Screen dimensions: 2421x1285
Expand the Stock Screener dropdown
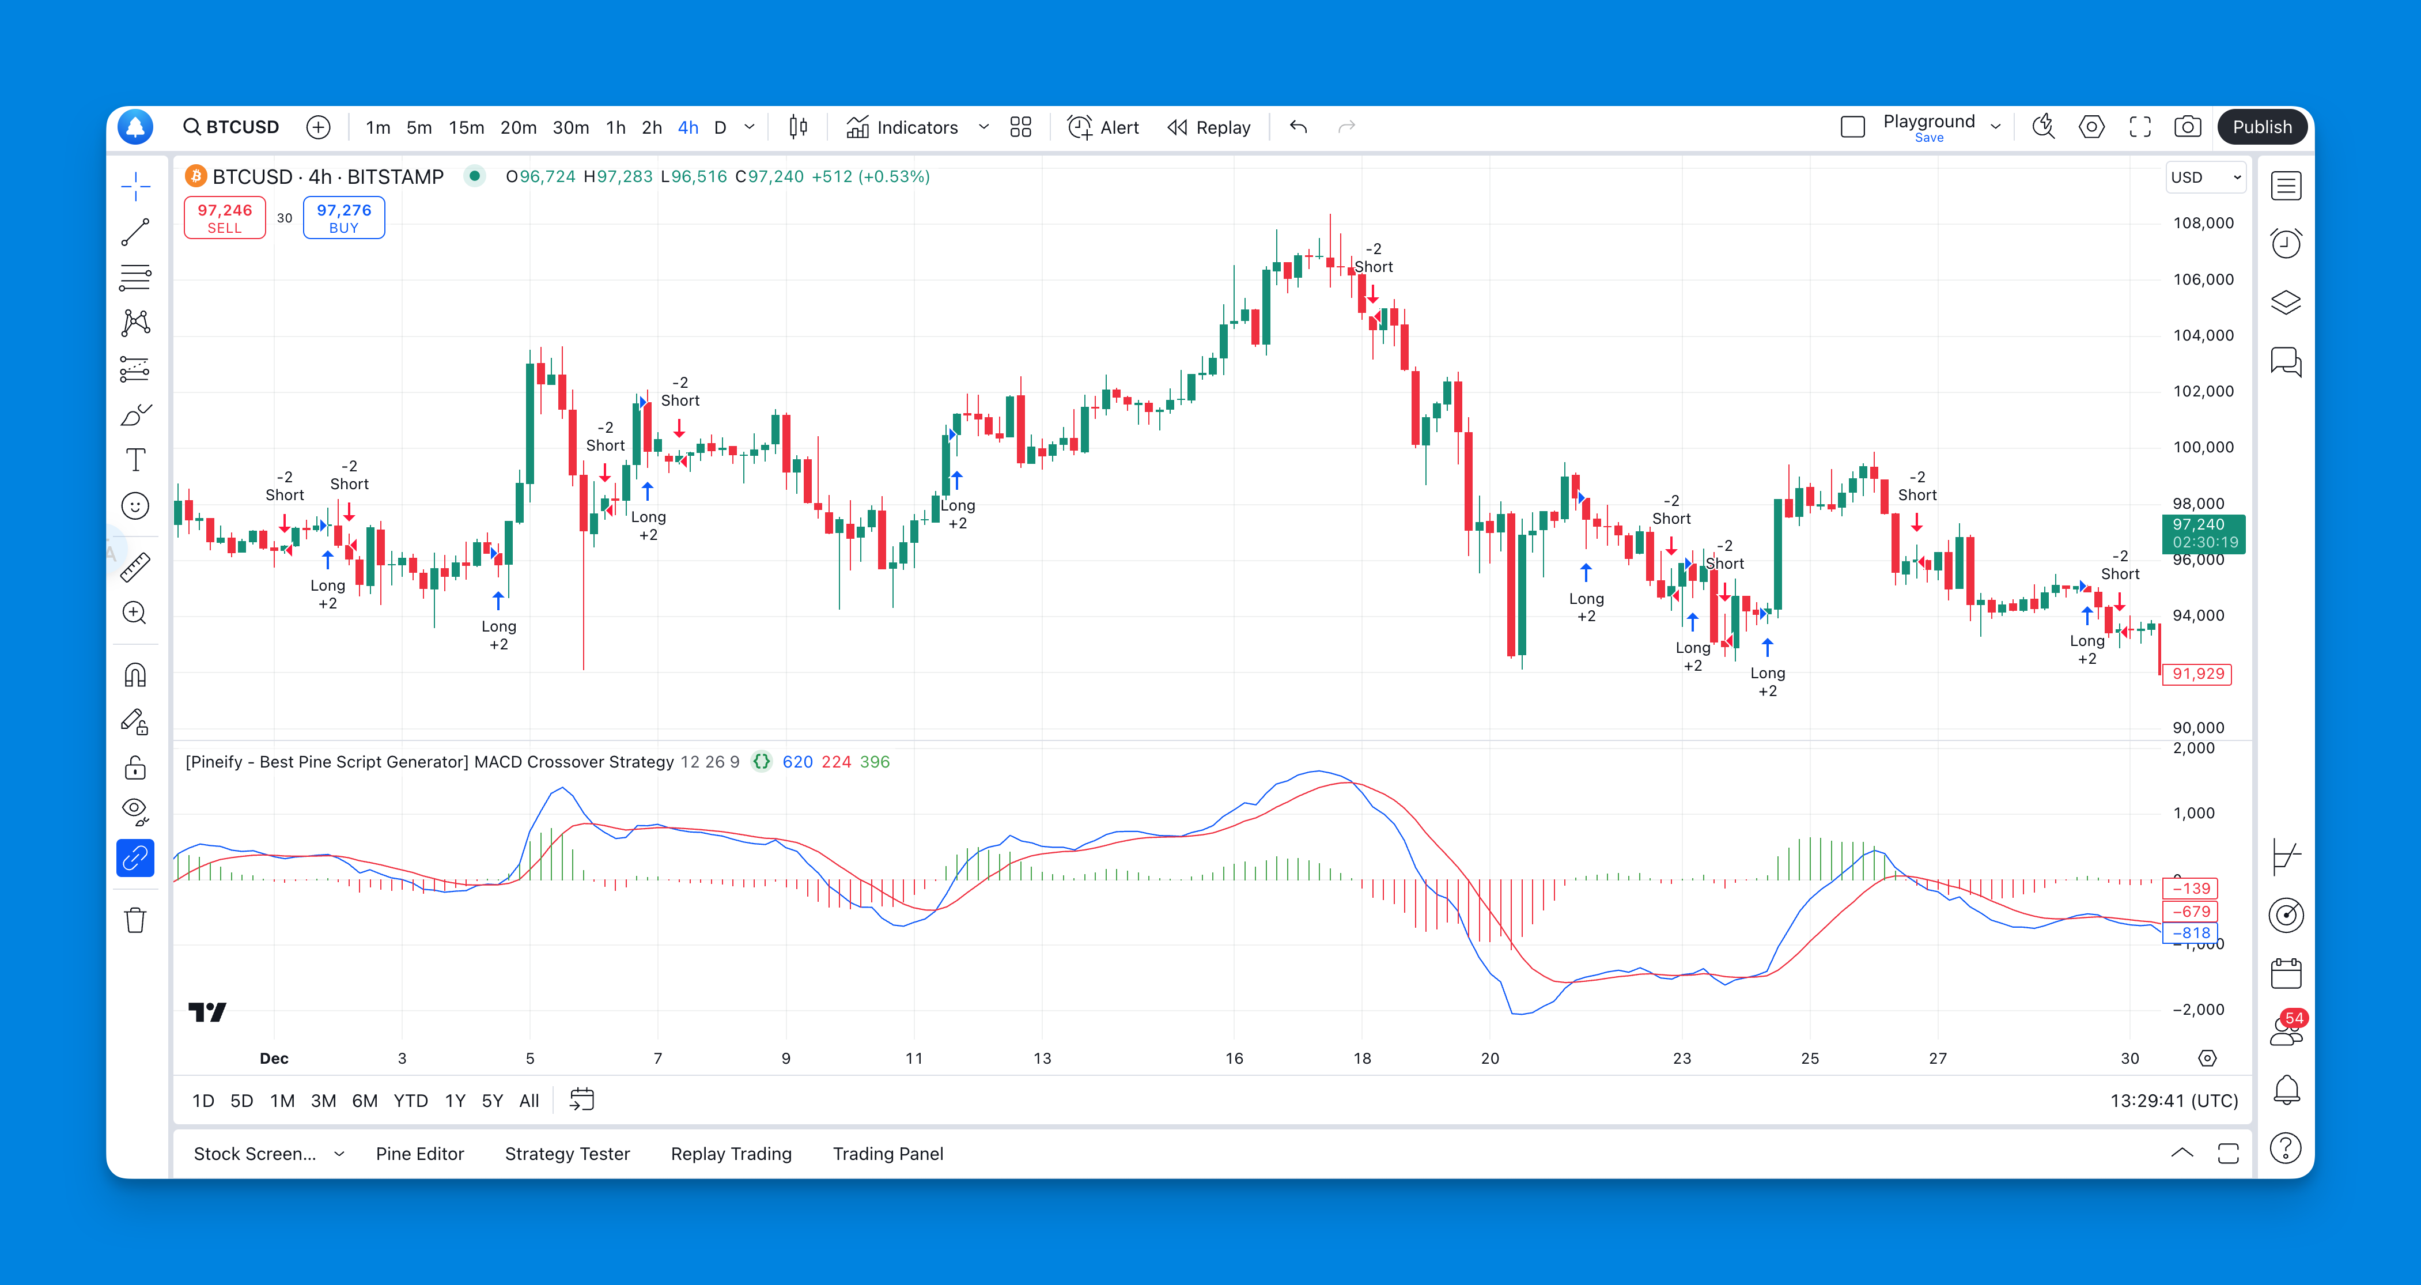[339, 1154]
